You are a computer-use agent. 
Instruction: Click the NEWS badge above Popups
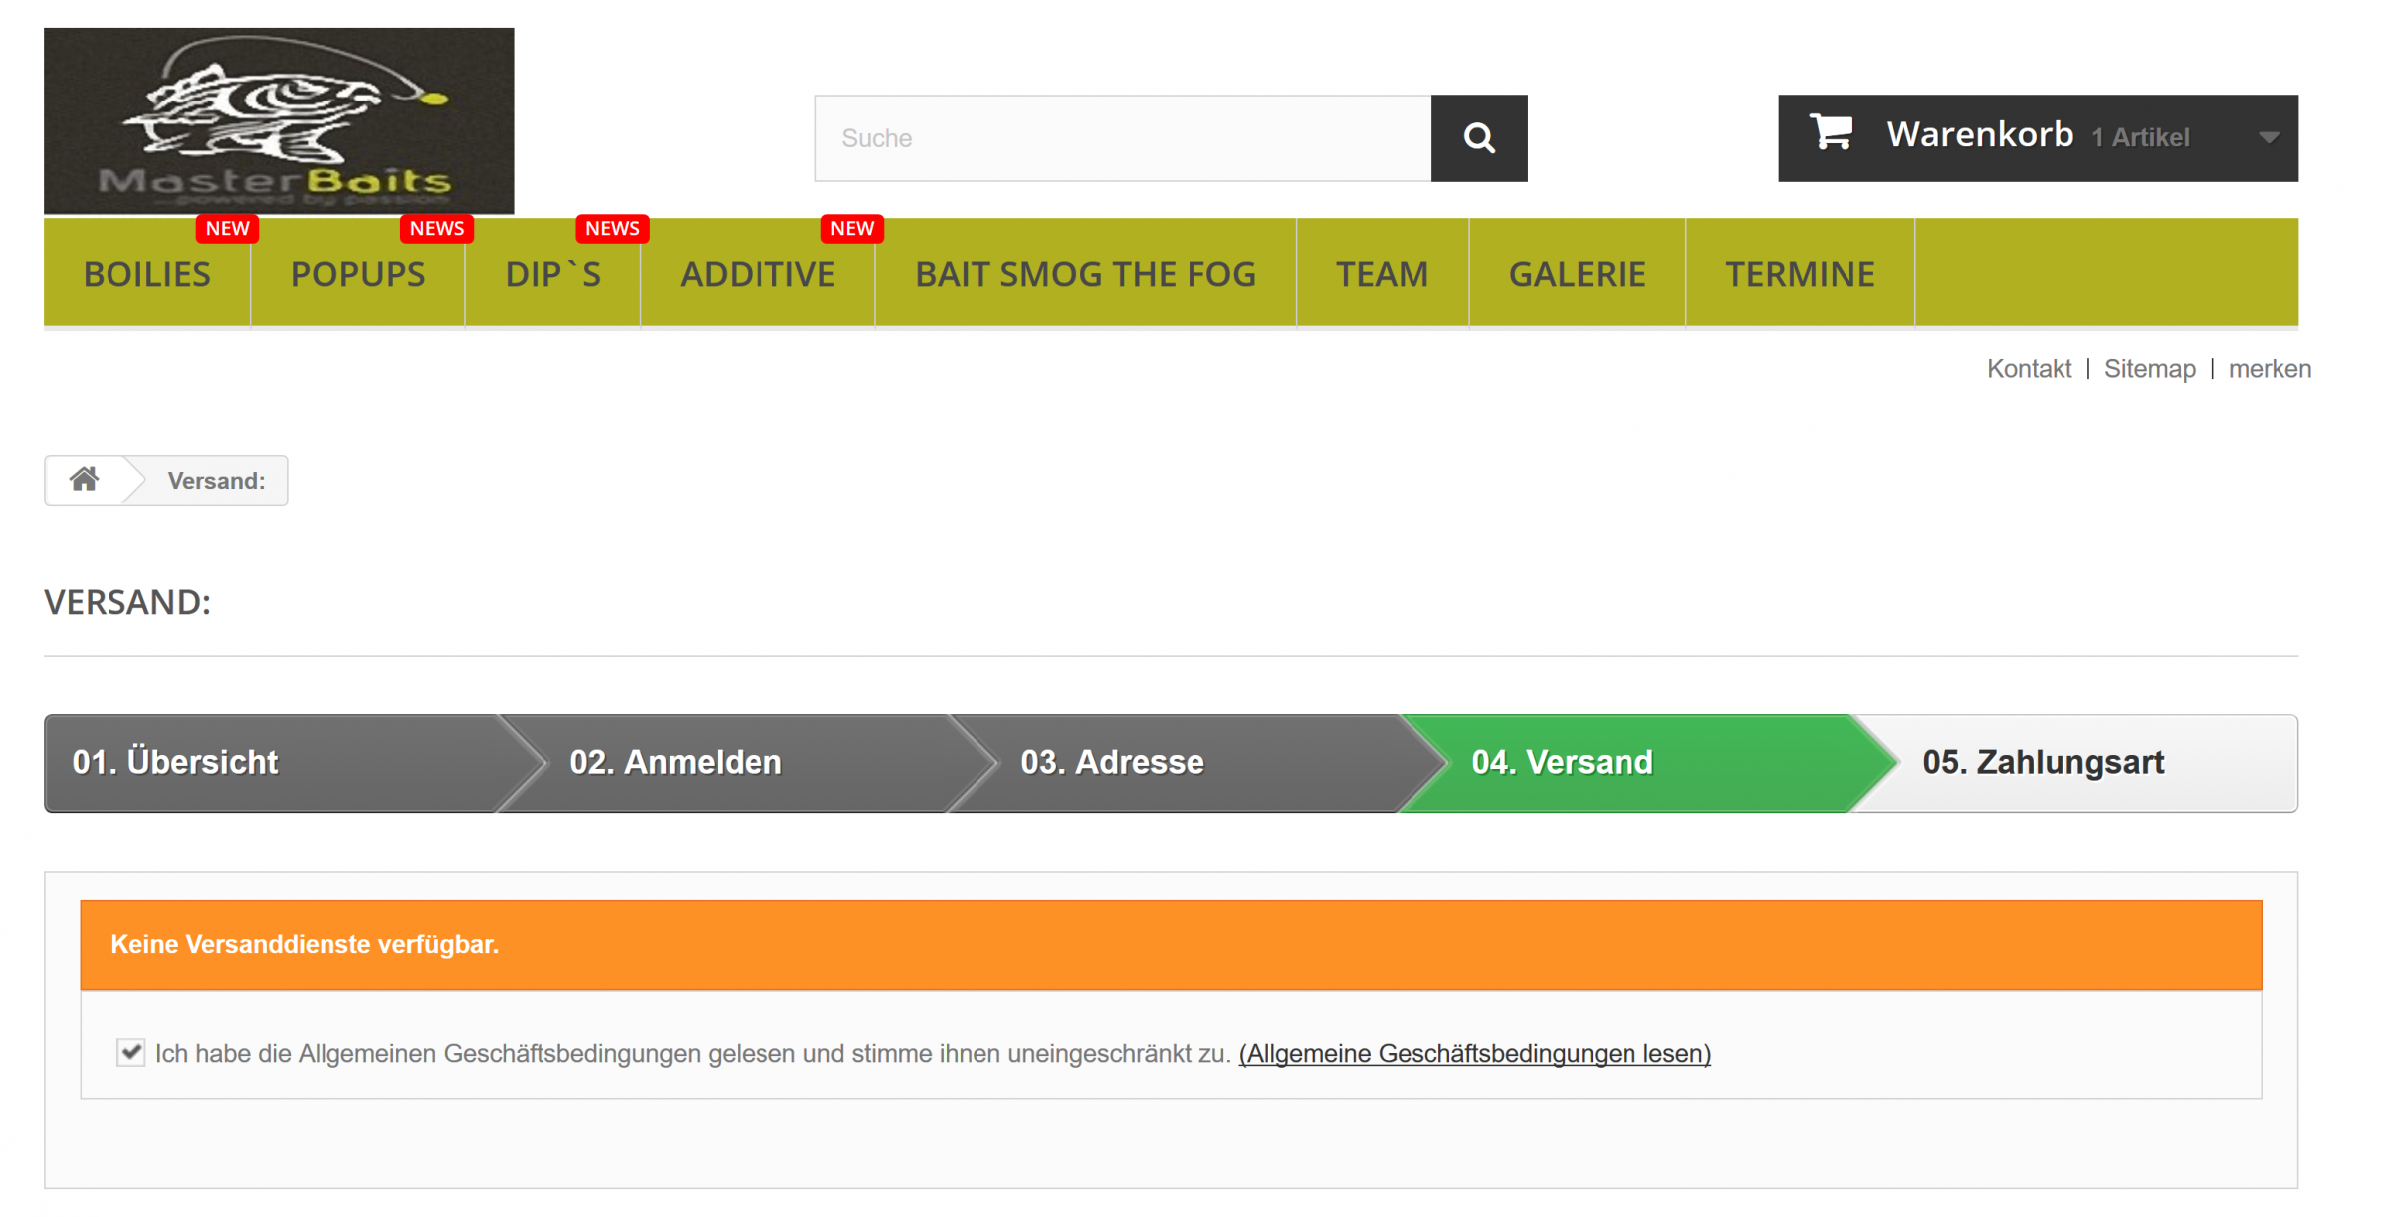tap(436, 229)
